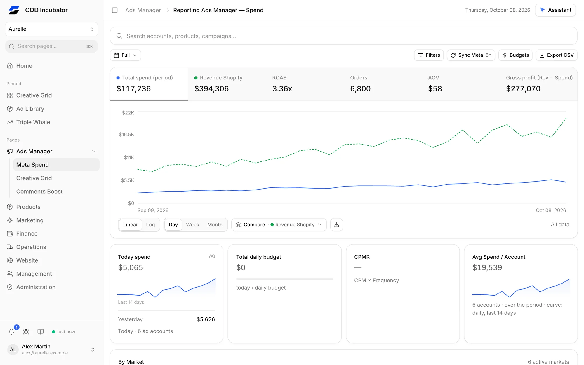
Task: Set chart granularity to Month
Action: 215,225
